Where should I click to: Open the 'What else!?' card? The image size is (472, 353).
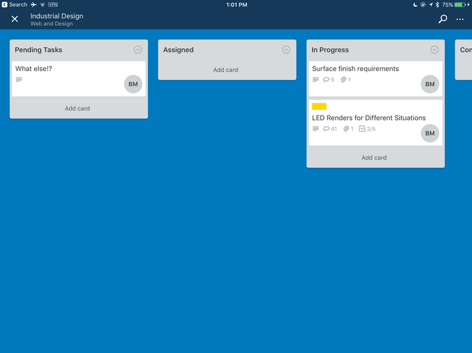pyautogui.click(x=79, y=79)
